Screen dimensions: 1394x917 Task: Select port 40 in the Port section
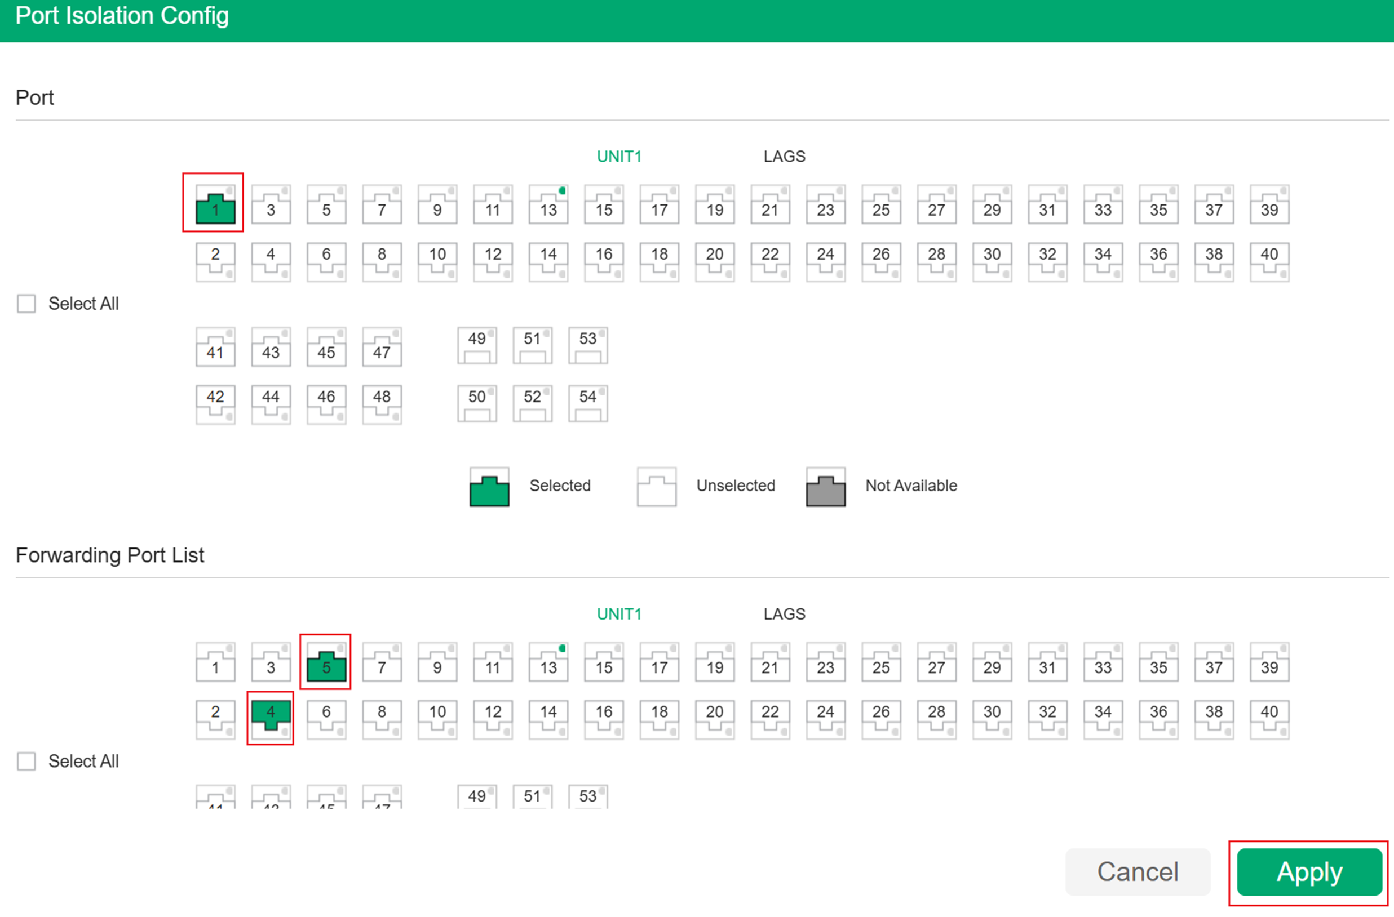point(1269,261)
